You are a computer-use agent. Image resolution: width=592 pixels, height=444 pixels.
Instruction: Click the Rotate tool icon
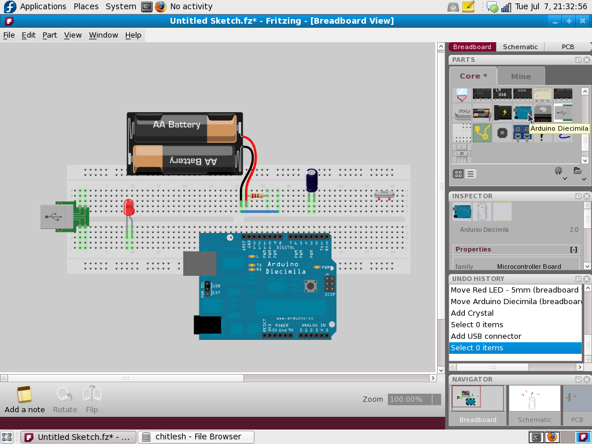(65, 394)
